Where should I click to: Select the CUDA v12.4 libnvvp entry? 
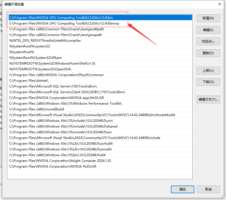point(64,23)
